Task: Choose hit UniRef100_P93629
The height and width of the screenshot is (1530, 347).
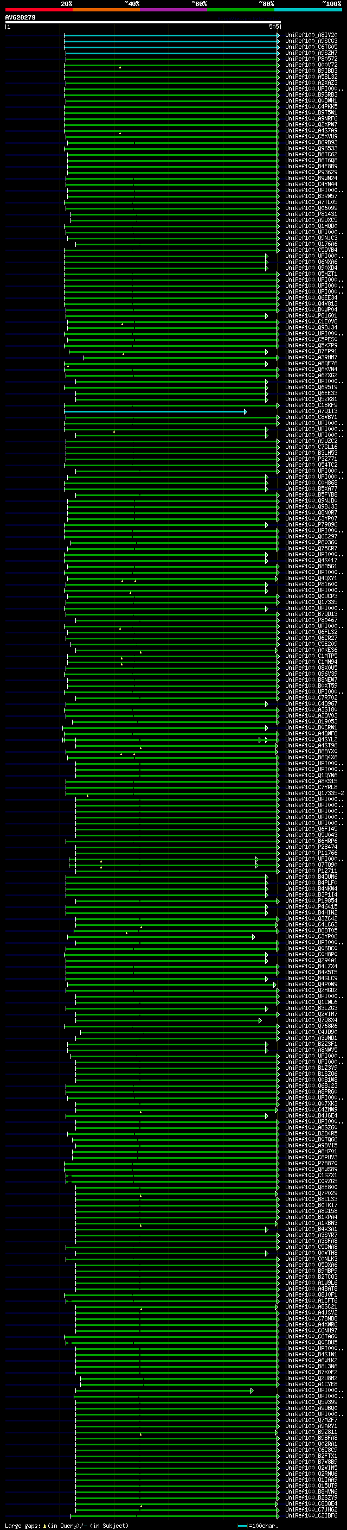Action: [311, 172]
